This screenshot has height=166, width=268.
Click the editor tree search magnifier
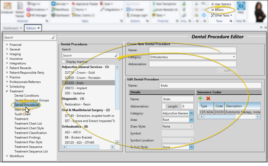pyautogui.click(x=53, y=37)
